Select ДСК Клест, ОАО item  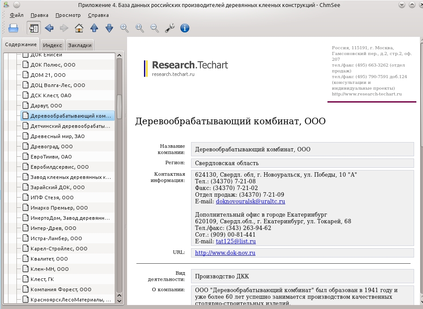[51, 95]
